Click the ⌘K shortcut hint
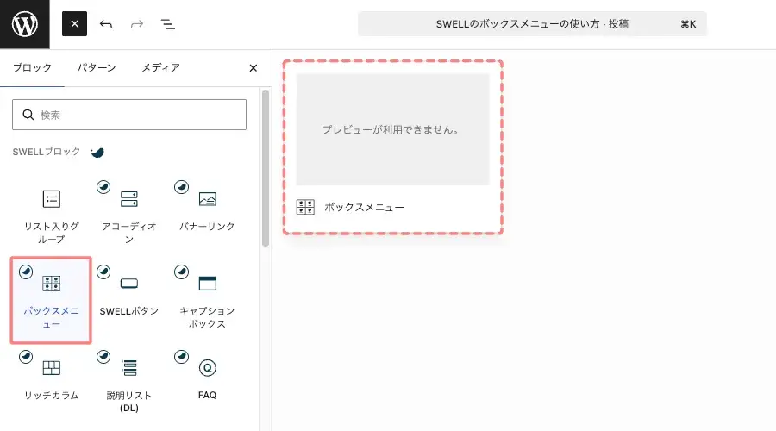The width and height of the screenshot is (776, 431). coord(688,24)
